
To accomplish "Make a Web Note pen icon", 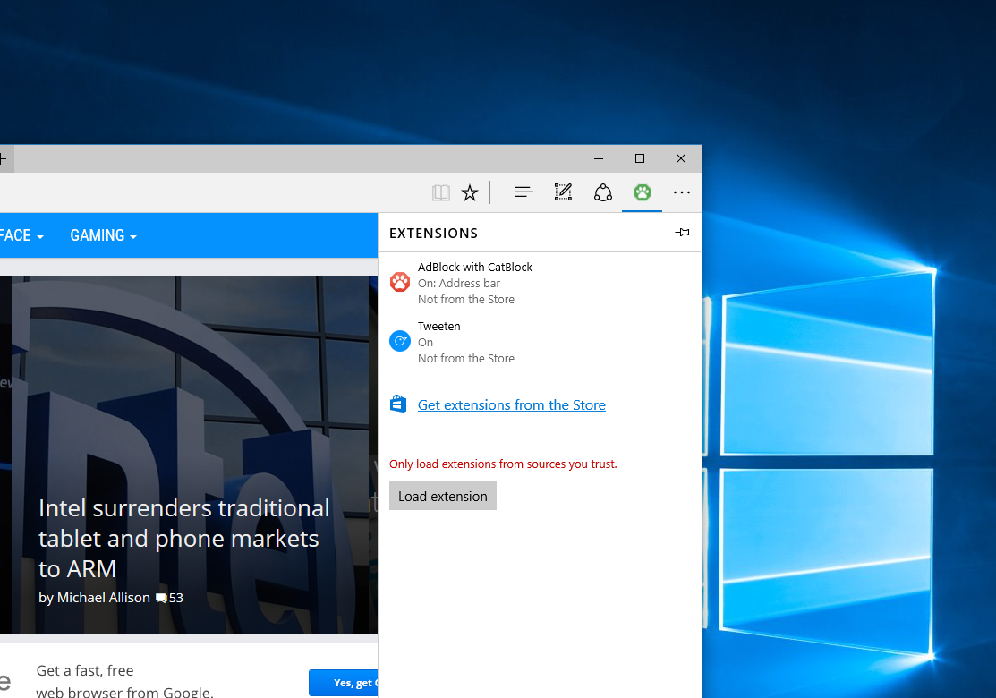I will pos(564,192).
